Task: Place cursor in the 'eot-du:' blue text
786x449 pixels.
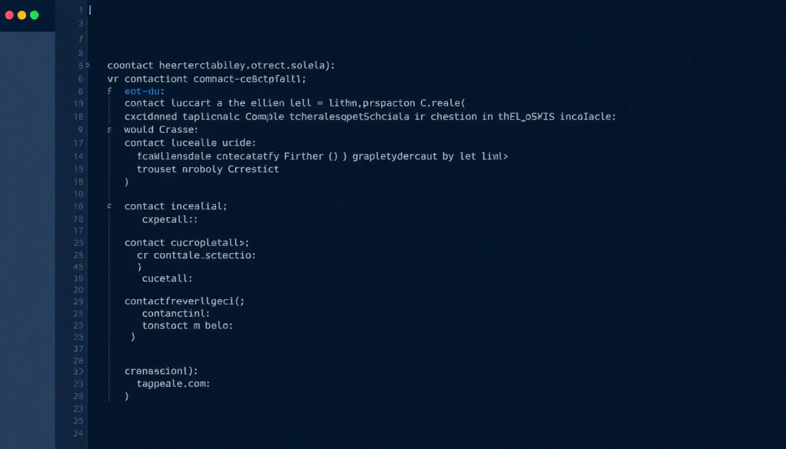Action: coord(144,92)
